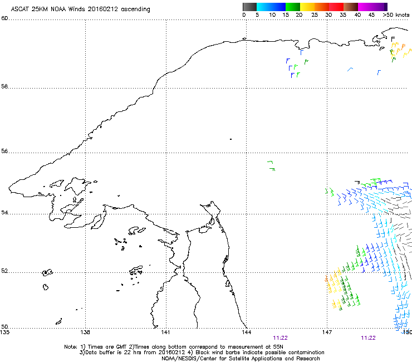Click the longitude label '138'
This screenshot has width=412, height=362.
85,332
